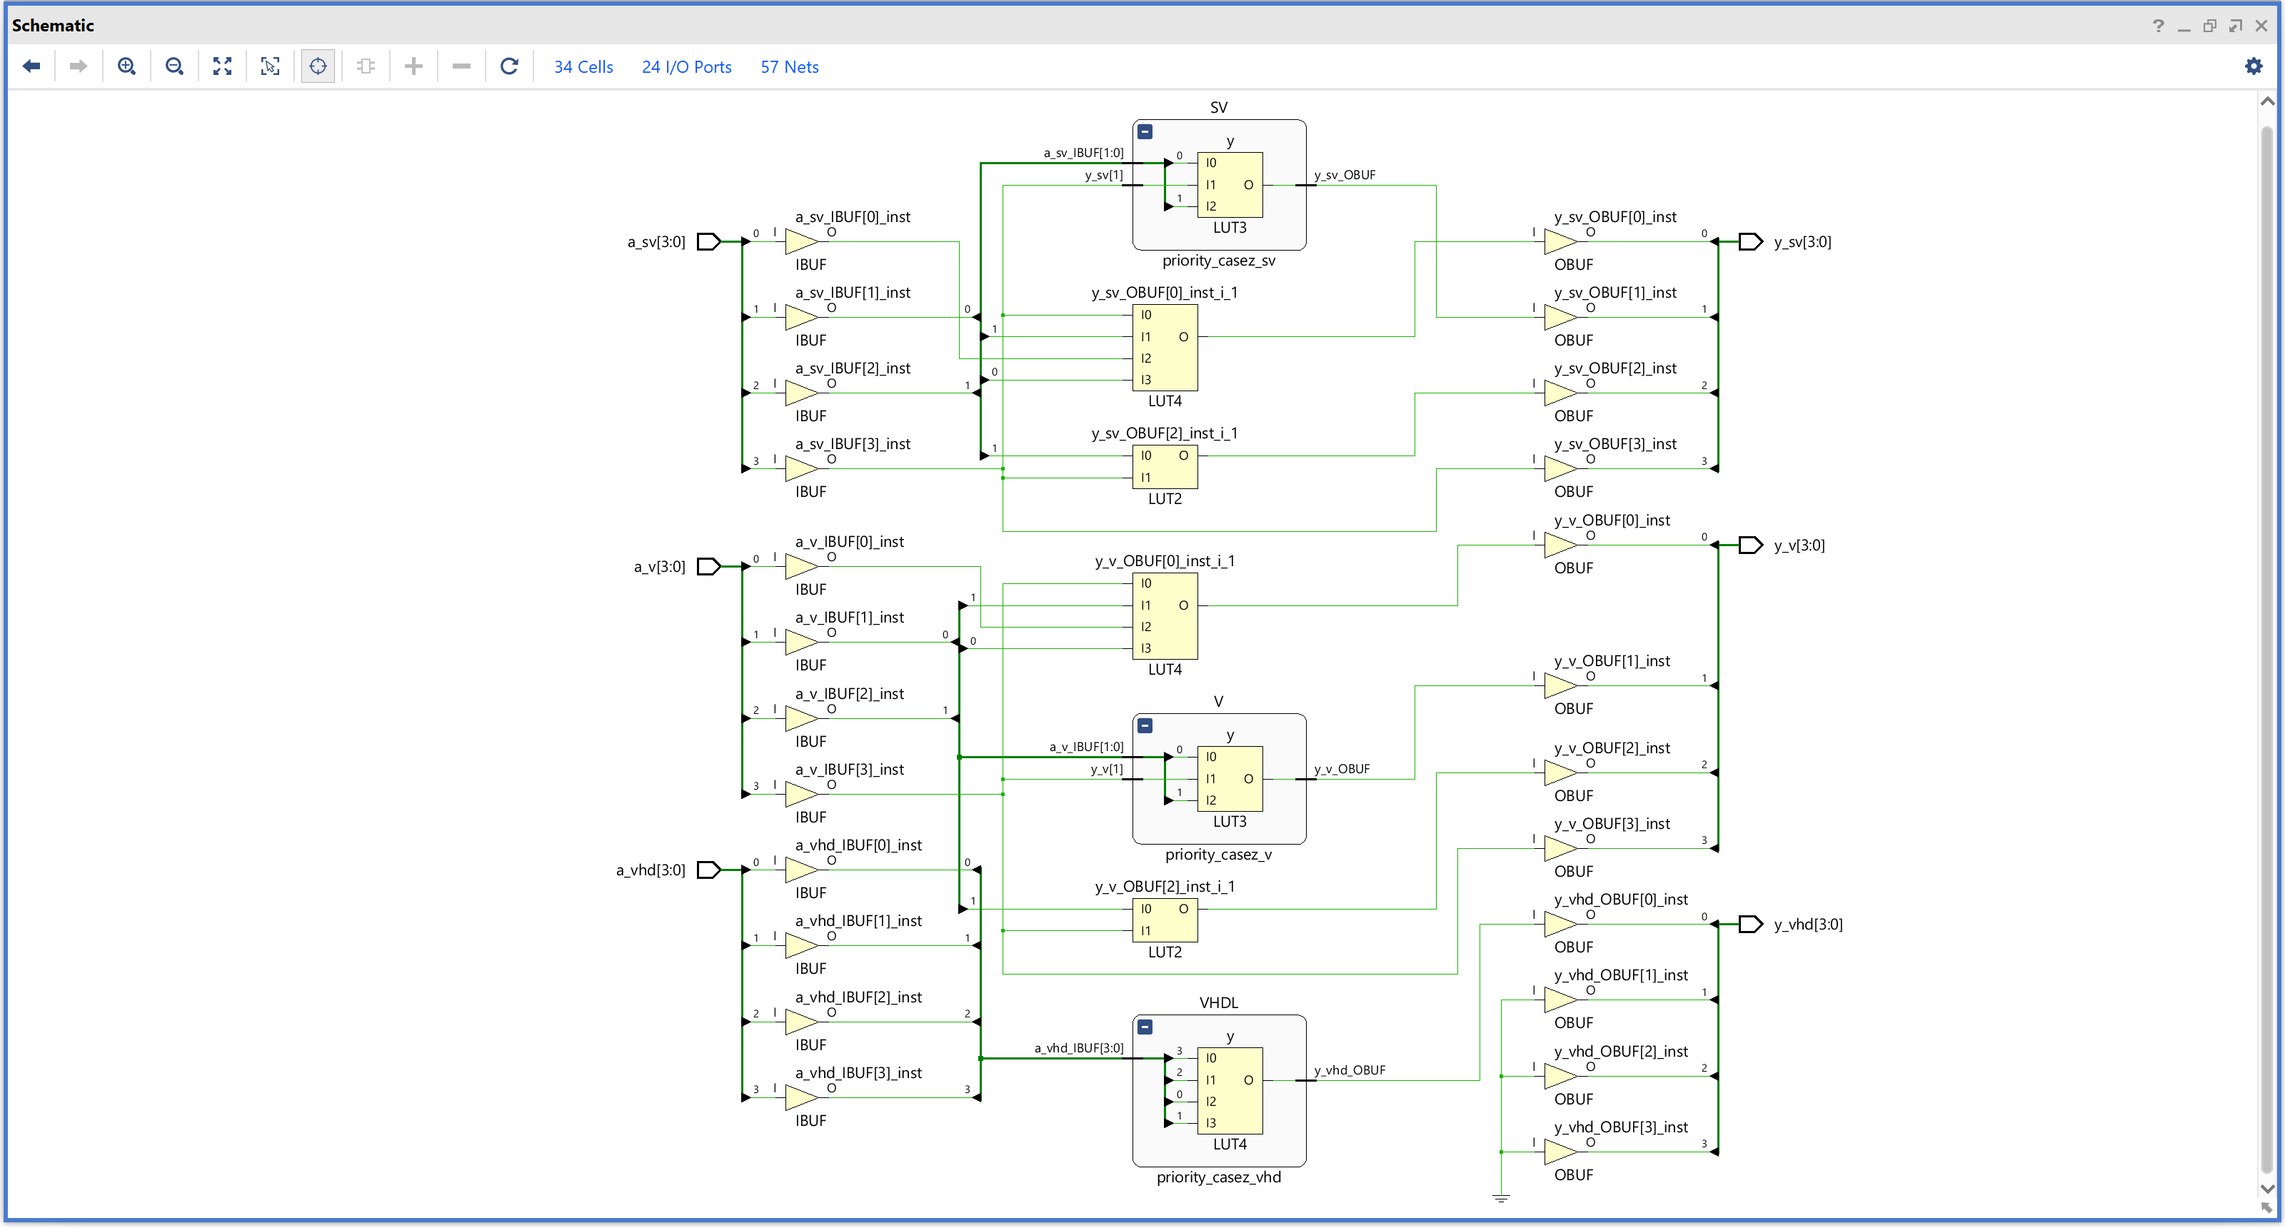2285x1228 pixels.
Task: Collapse the VHDL hierarchy block
Action: click(x=1145, y=1027)
